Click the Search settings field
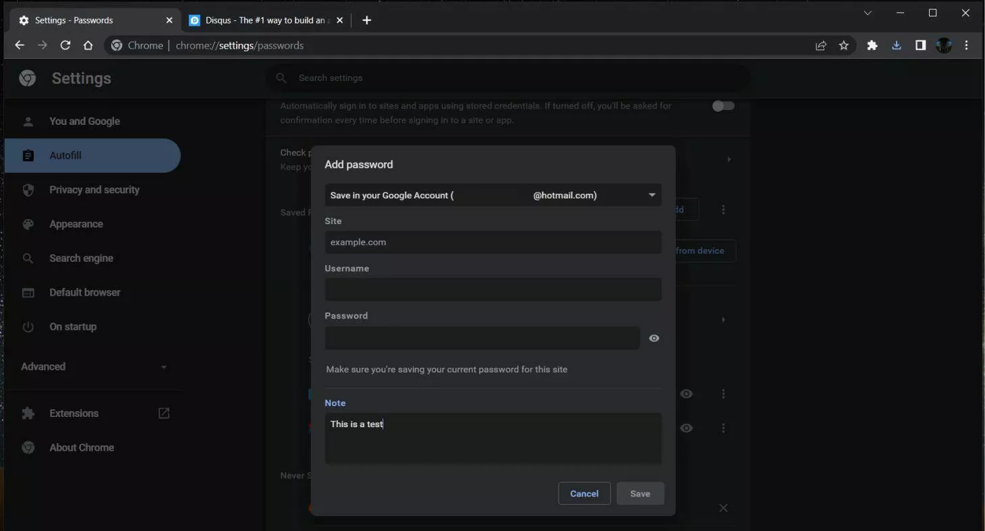985x531 pixels. point(507,78)
